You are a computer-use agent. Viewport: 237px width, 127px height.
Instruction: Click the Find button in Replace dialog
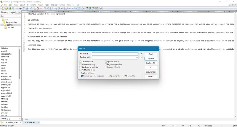tap(150, 54)
